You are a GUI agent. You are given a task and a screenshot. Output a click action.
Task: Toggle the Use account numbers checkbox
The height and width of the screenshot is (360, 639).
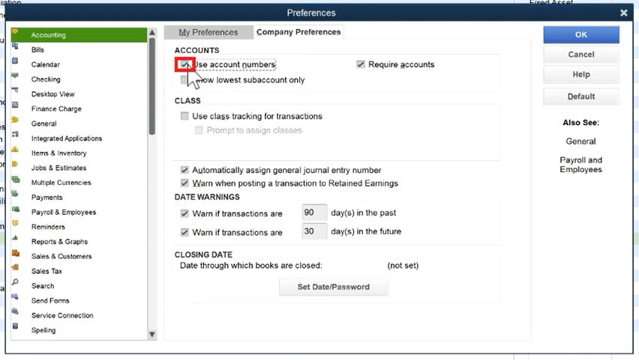[x=184, y=64]
